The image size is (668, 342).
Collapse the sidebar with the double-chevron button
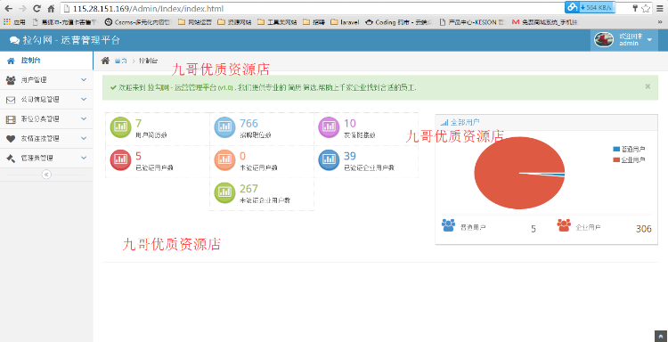[x=46, y=175]
